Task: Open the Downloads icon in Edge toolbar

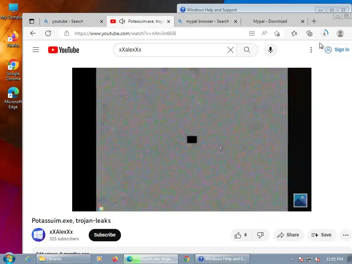Action: point(325,33)
